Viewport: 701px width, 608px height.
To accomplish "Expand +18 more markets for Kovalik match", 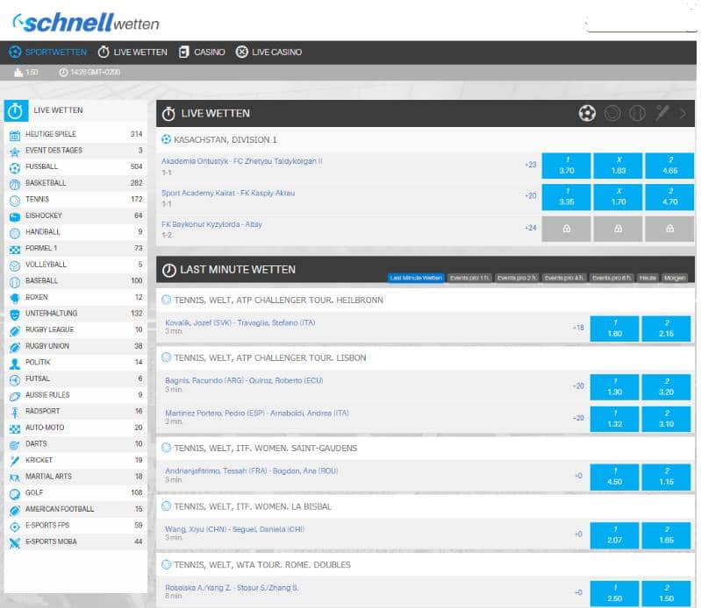I will click(578, 328).
